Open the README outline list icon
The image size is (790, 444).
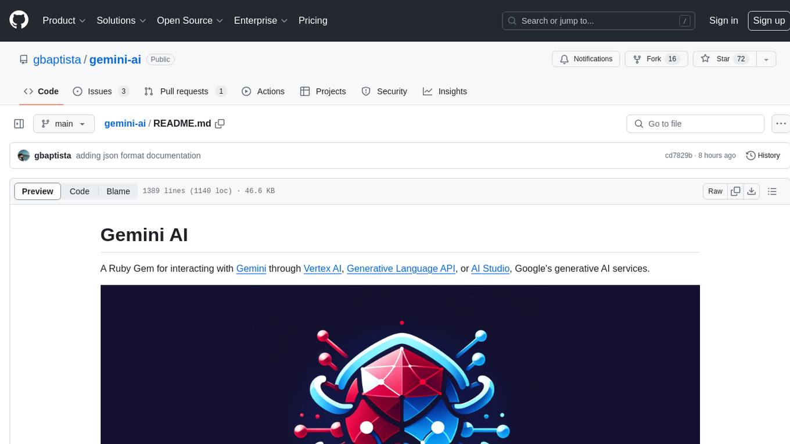[772, 191]
